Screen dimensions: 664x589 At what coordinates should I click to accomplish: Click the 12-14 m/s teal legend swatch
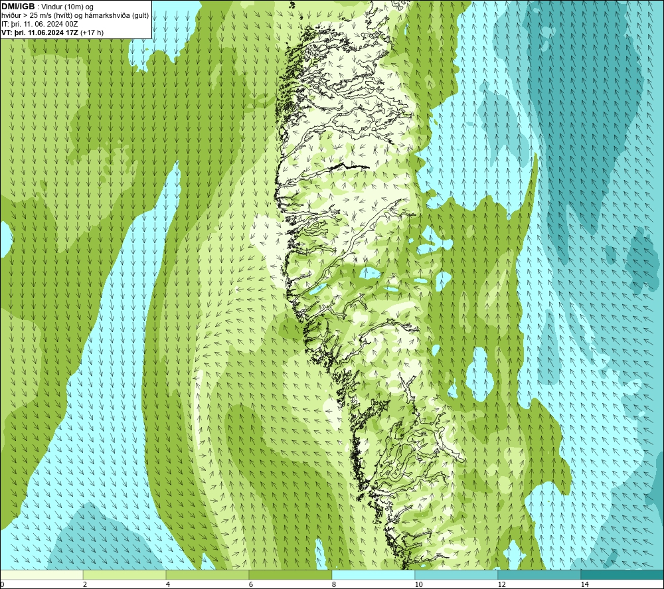539,574
